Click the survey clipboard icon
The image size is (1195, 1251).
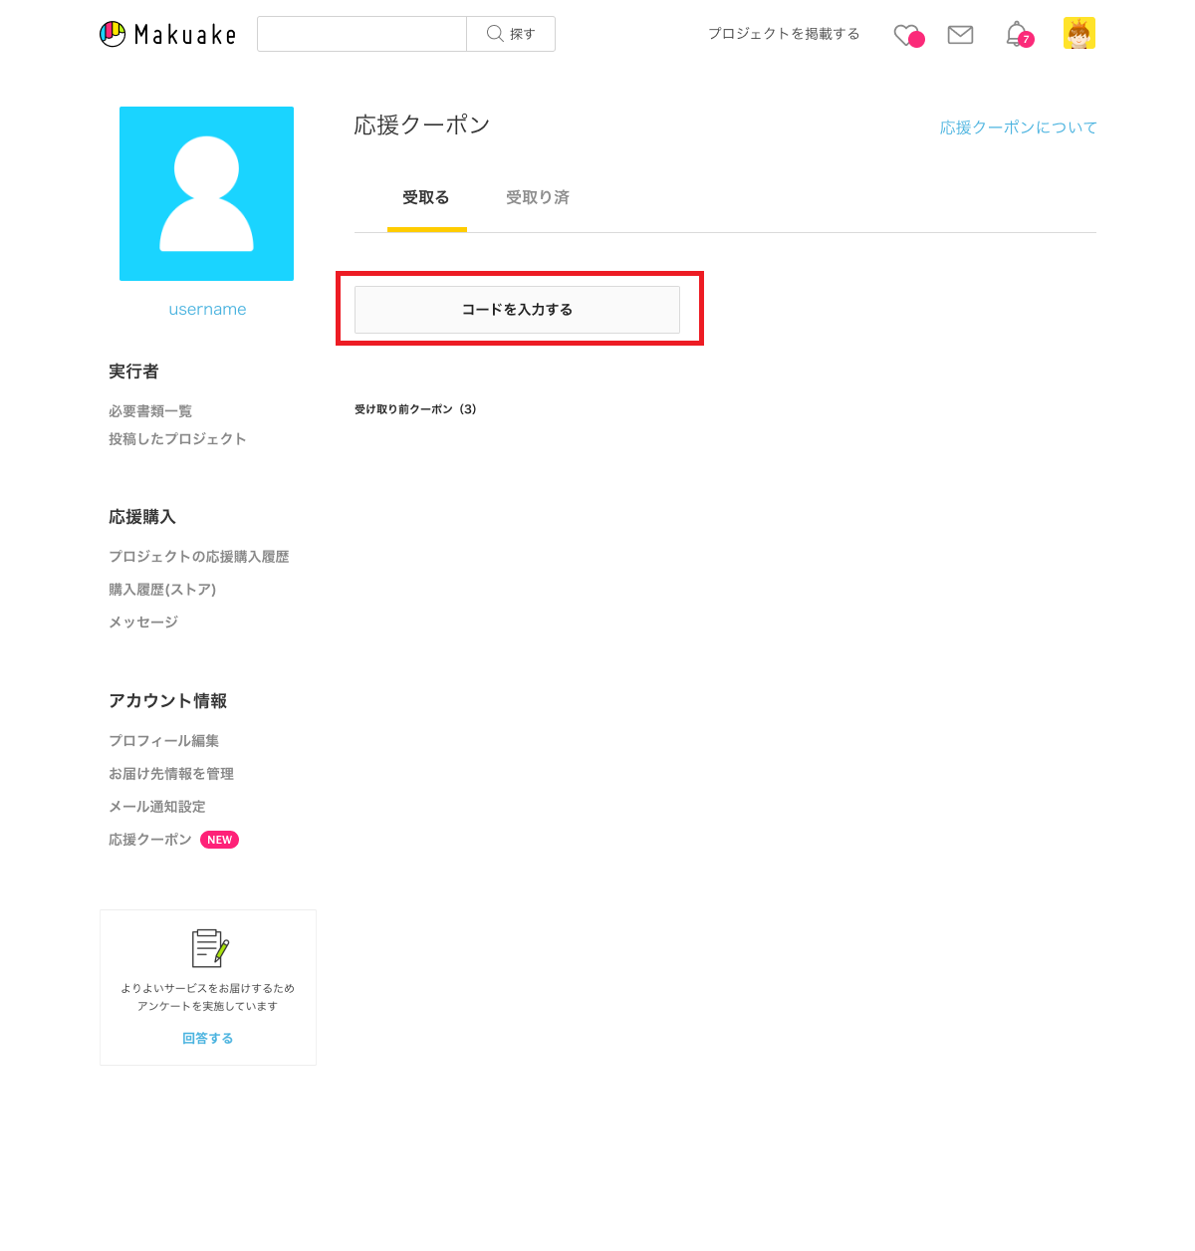(x=210, y=948)
